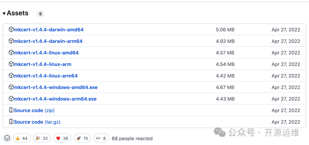
Task: Toggle the party popper reaction with 32
Action: pyautogui.click(x=42, y=138)
